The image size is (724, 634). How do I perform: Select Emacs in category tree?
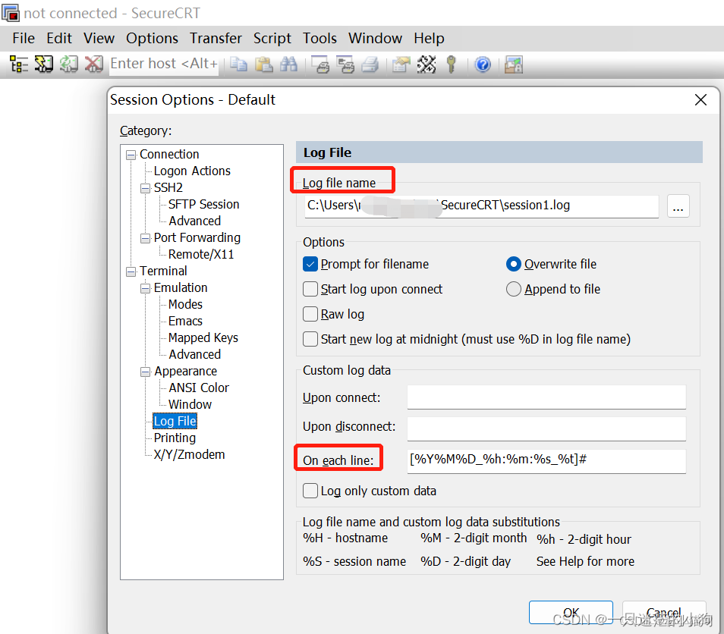tap(185, 321)
